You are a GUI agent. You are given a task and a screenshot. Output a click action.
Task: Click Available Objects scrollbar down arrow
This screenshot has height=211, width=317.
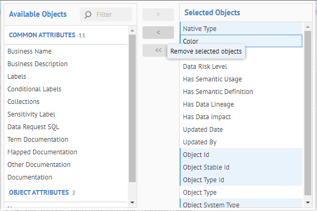tap(132, 203)
